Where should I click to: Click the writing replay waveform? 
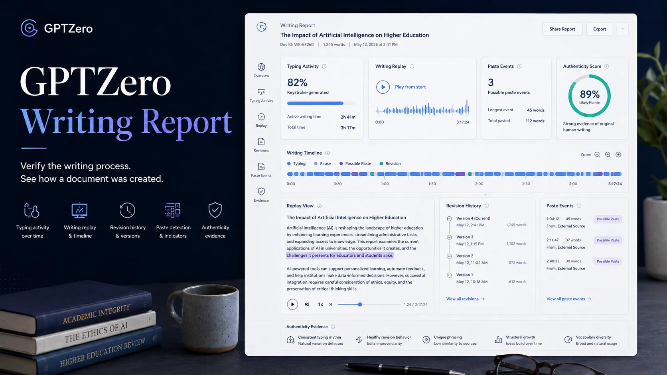pyautogui.click(x=422, y=109)
